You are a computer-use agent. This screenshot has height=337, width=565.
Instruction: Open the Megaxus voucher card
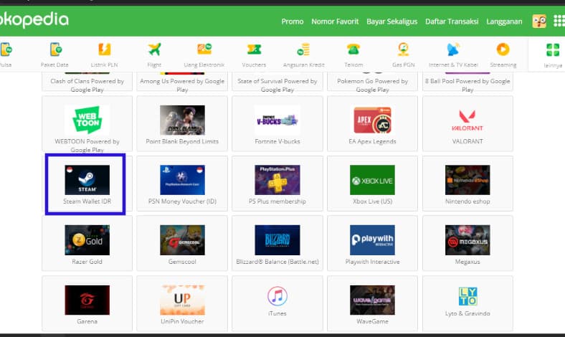(467, 243)
